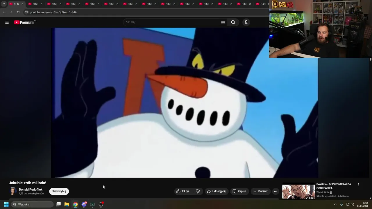This screenshot has width=372, height=209.
Task: Open Discord from the taskbar
Action: tap(84, 204)
